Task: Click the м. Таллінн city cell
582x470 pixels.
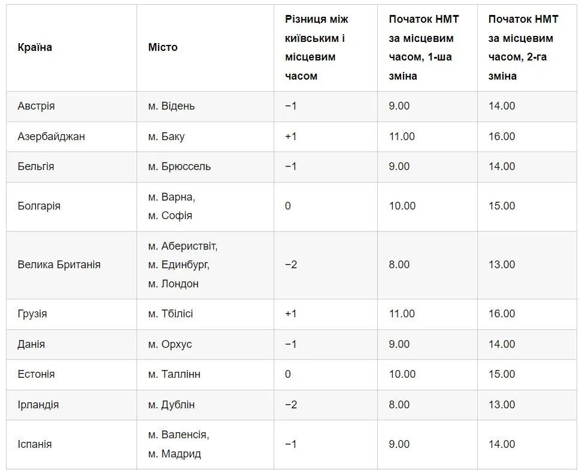Action: pyautogui.click(x=174, y=374)
